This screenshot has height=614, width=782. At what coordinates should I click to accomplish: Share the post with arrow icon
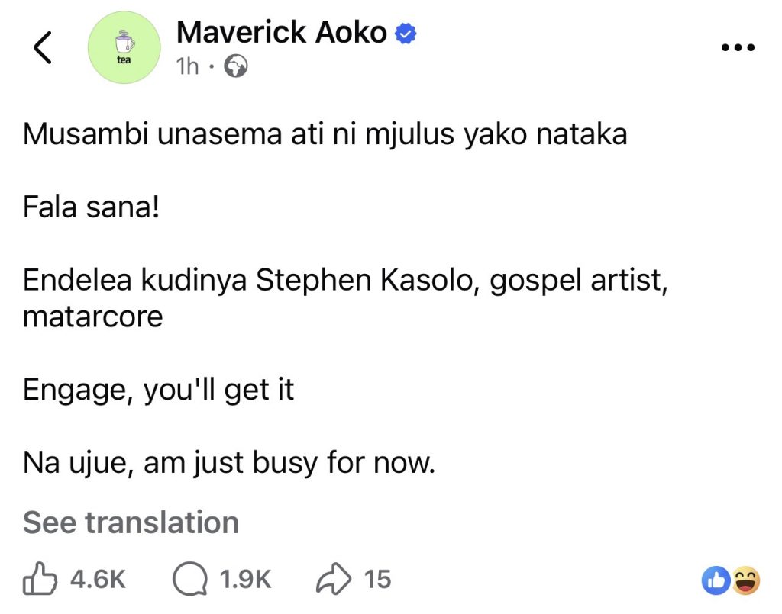[334, 580]
